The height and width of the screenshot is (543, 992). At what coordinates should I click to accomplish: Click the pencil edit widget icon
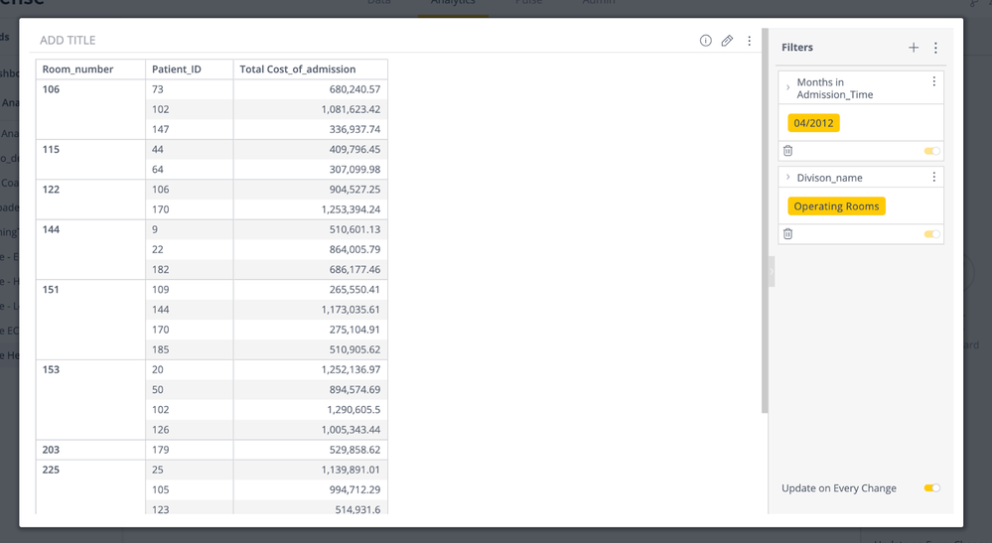pyautogui.click(x=727, y=41)
